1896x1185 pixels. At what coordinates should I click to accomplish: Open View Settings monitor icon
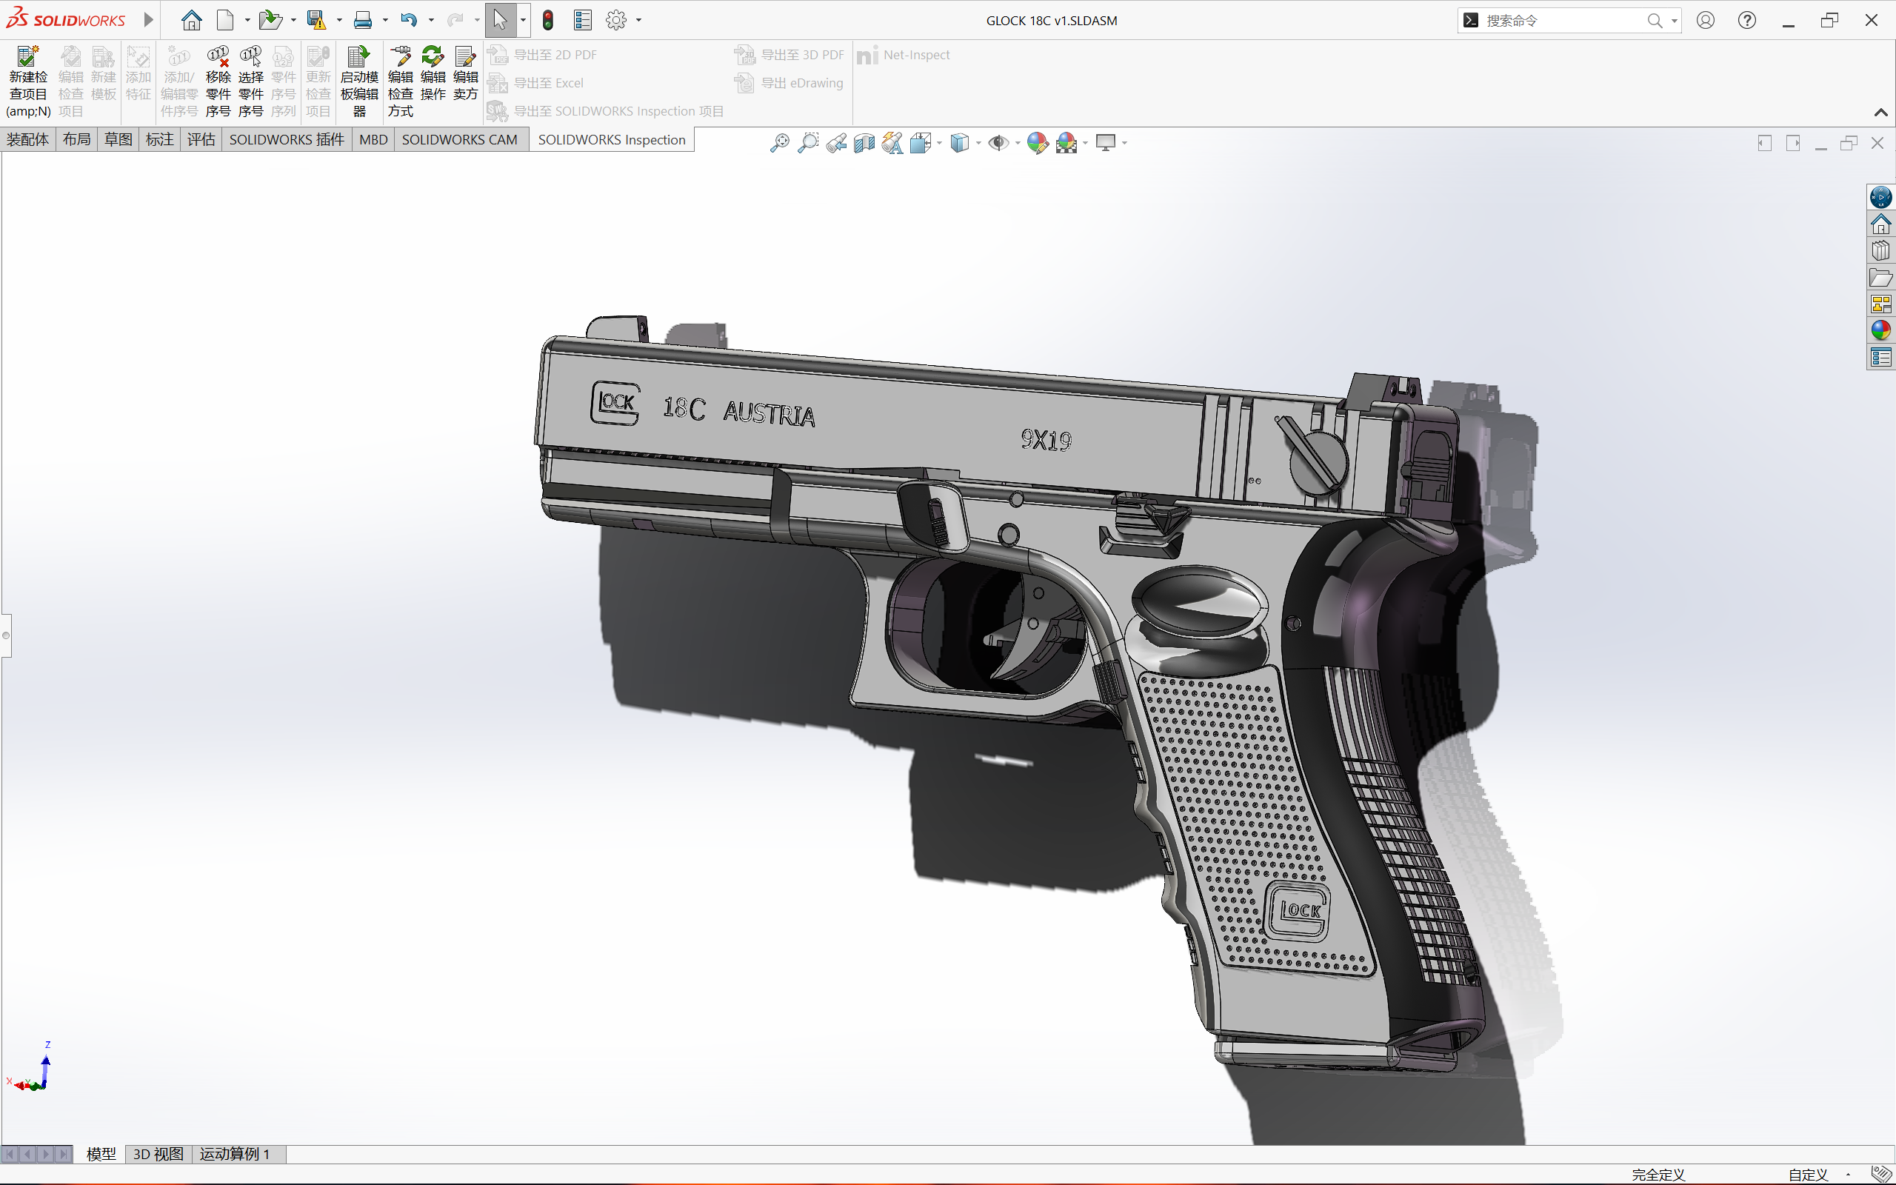pos(1106,143)
